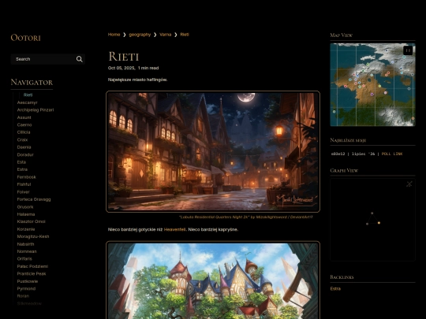Open Nabsirth in the Navigator
This screenshot has width=426, height=319.
click(x=25, y=244)
